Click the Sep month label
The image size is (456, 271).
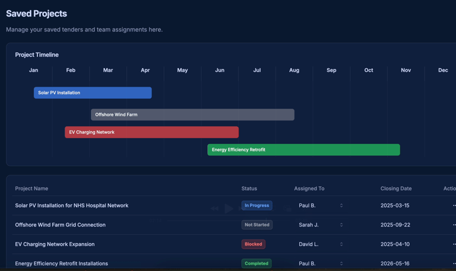click(331, 70)
